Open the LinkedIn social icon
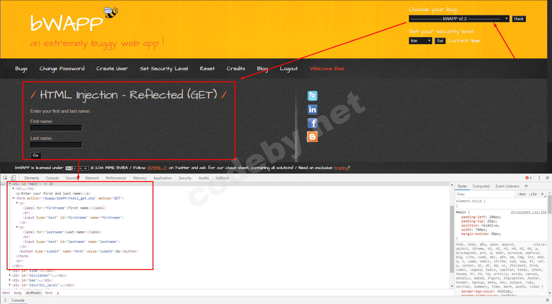 (x=313, y=110)
